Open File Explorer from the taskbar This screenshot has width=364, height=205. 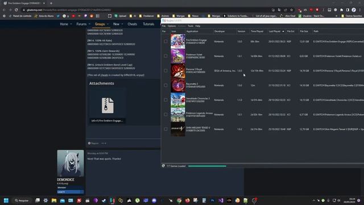(54, 200)
